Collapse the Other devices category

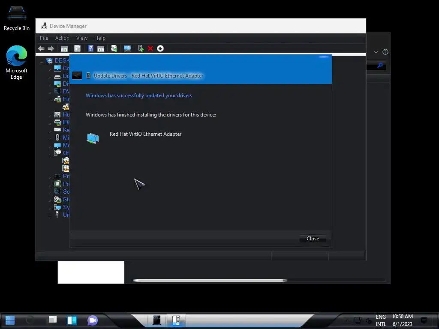50,154
